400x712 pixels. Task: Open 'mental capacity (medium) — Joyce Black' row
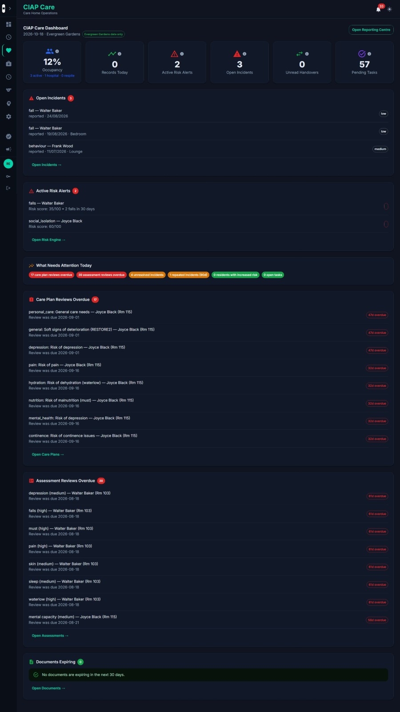point(208,619)
